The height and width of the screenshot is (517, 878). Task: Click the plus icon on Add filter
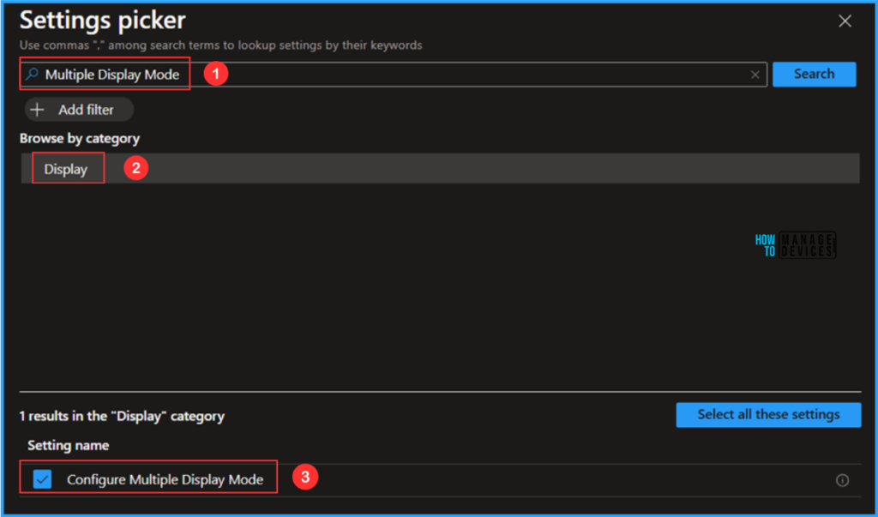[x=37, y=110]
